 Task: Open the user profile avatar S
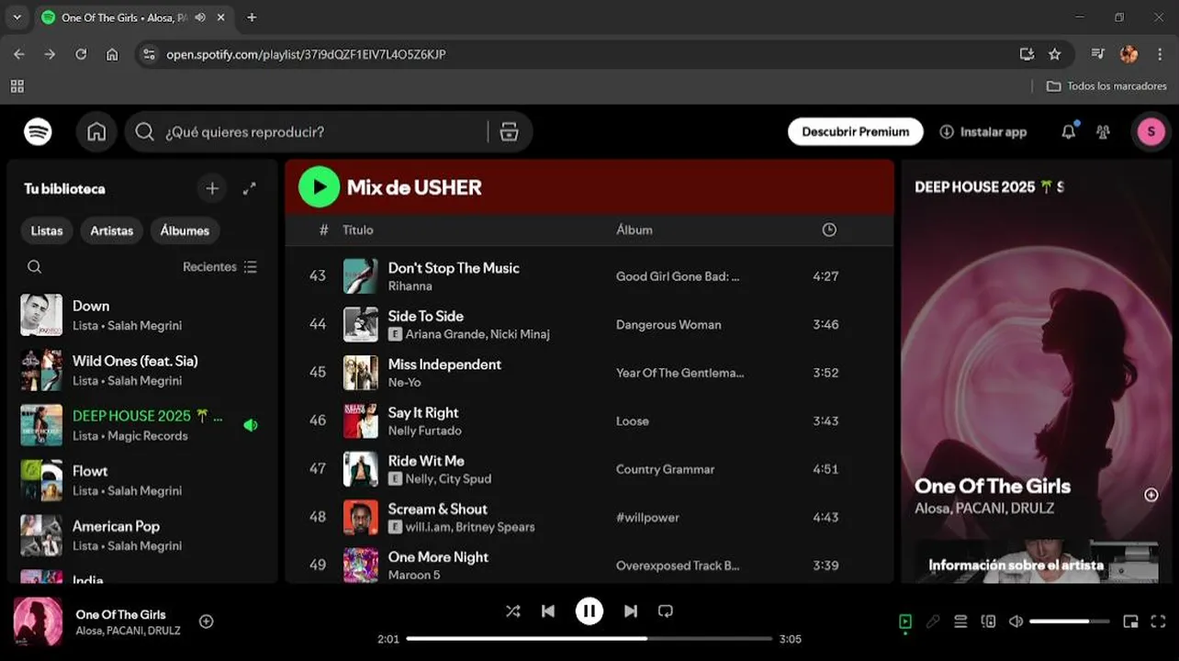pos(1151,131)
